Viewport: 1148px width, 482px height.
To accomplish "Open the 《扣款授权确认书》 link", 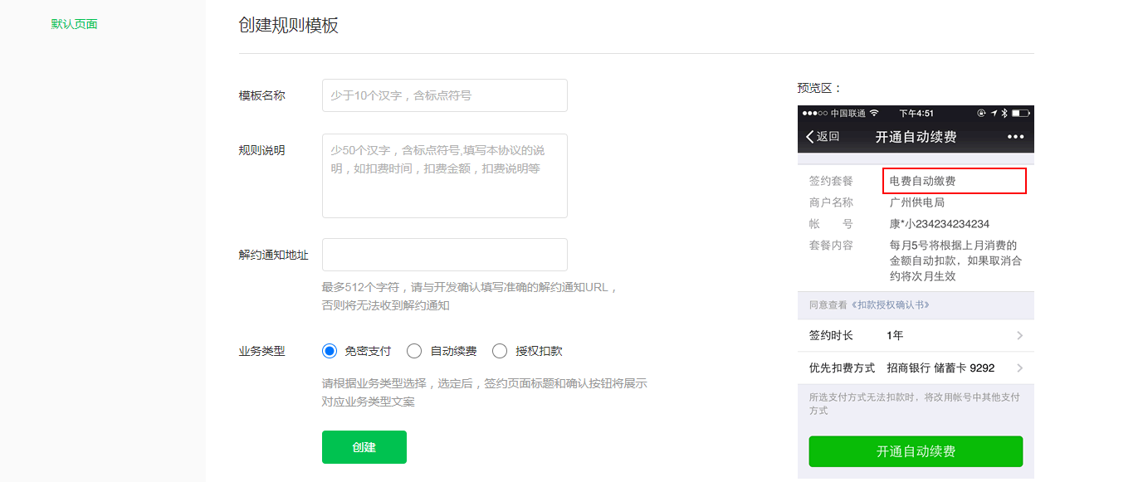I will (x=891, y=305).
